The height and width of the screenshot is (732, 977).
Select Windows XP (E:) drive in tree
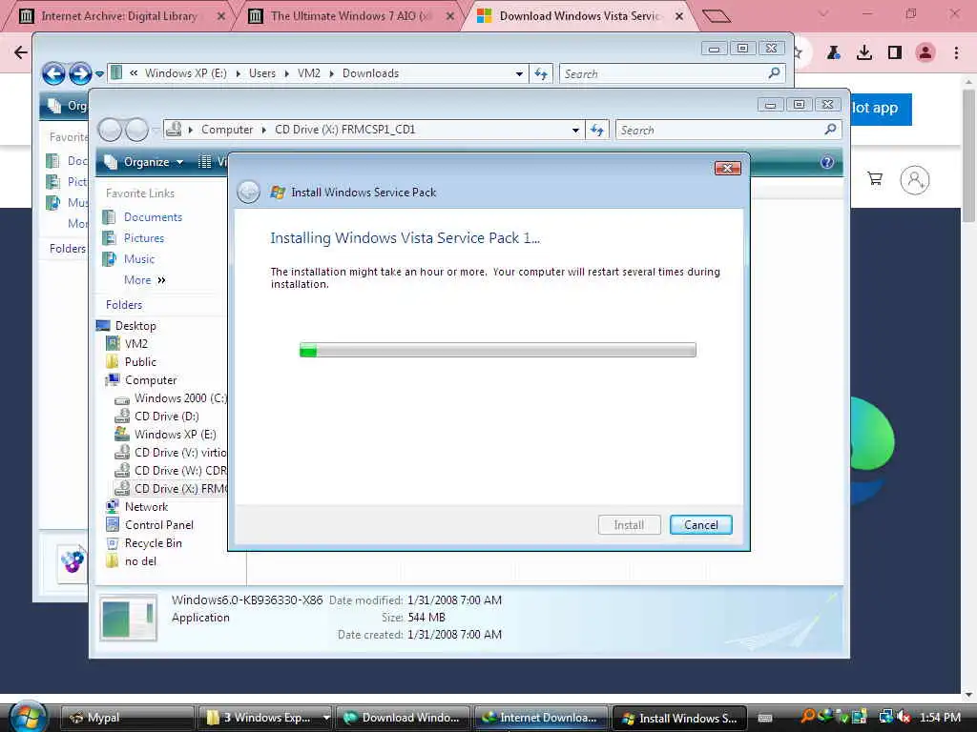[176, 434]
